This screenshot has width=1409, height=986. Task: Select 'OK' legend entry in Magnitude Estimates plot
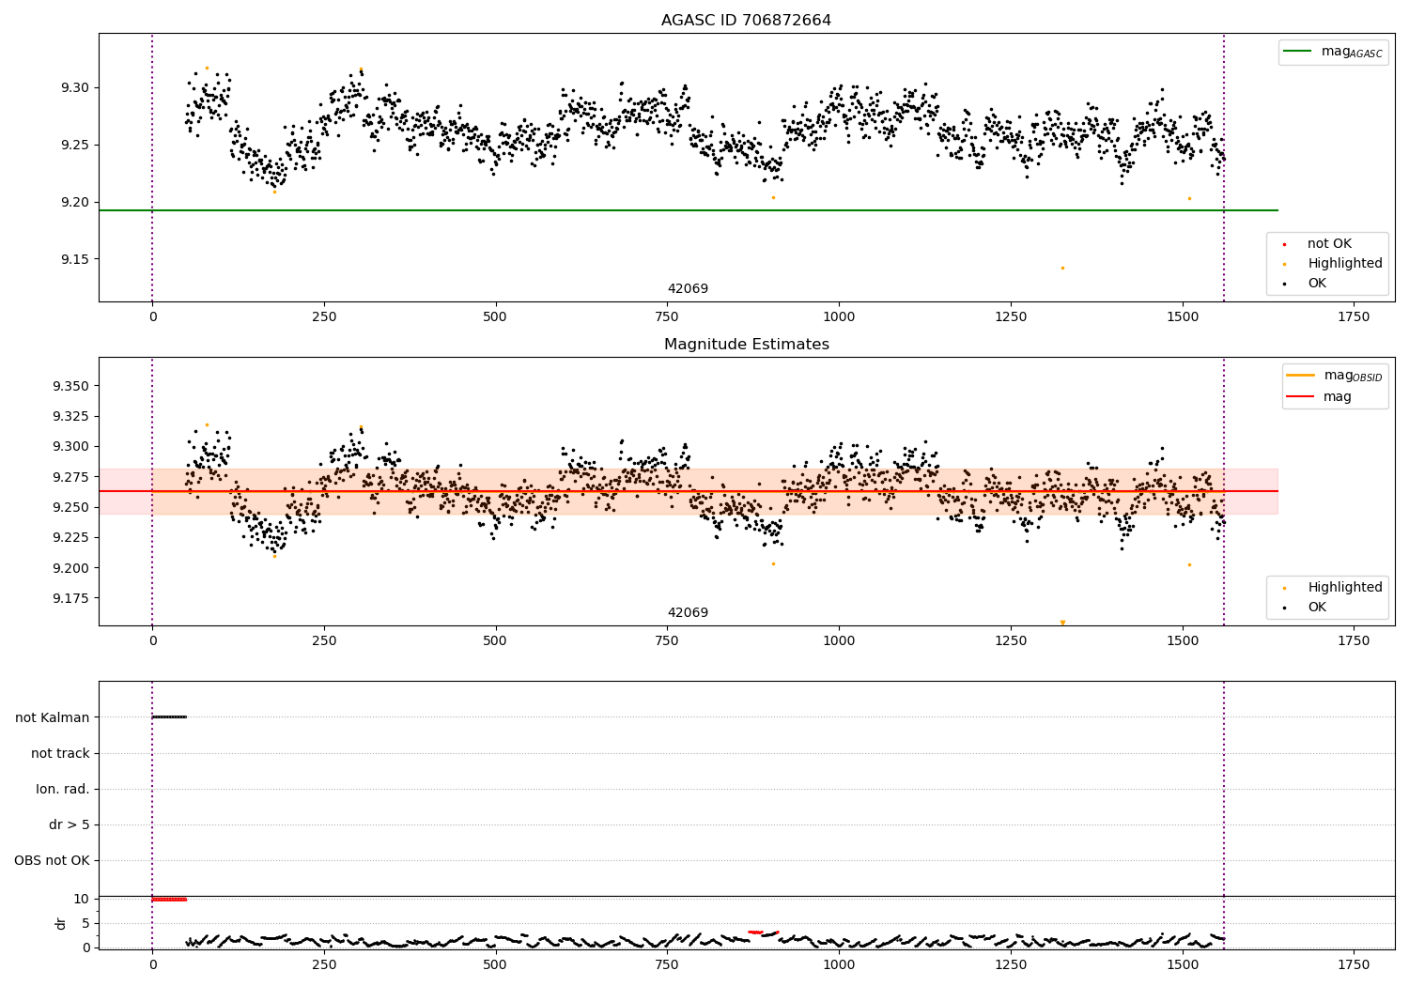[x=1317, y=607]
